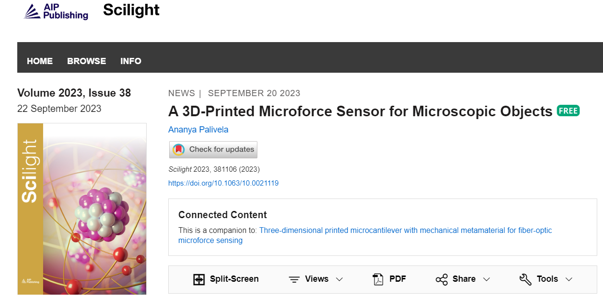The height and width of the screenshot is (298, 603).
Task: Click the Share network icon
Action: tap(441, 279)
